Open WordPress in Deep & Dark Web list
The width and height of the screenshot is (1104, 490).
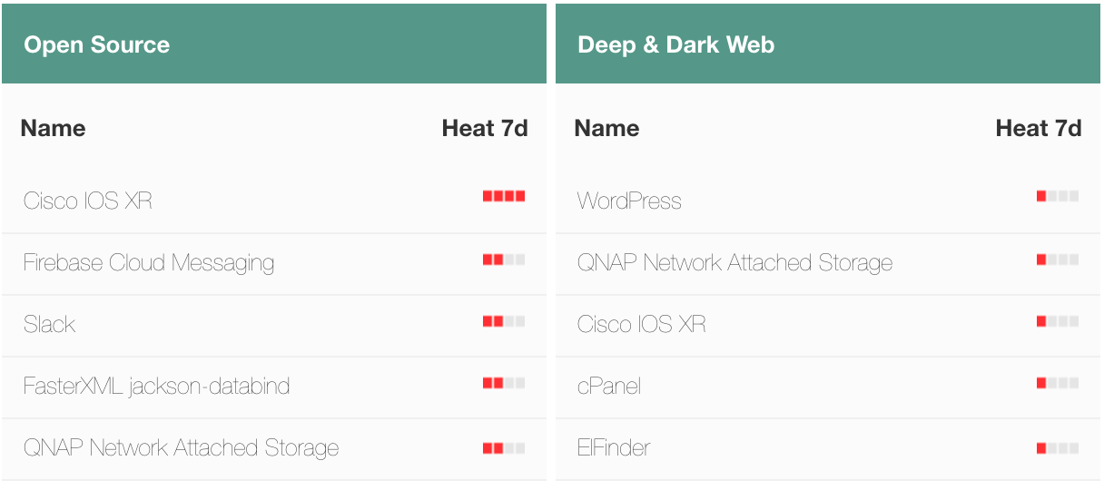629,201
